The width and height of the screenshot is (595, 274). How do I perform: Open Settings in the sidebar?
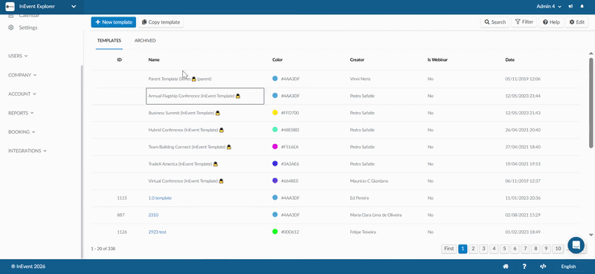click(28, 27)
